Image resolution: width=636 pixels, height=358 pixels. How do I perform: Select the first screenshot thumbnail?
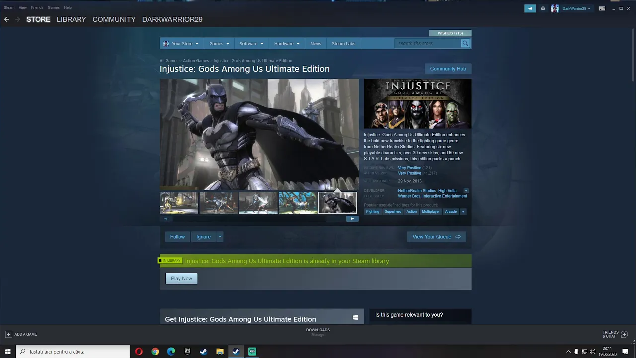(x=179, y=203)
